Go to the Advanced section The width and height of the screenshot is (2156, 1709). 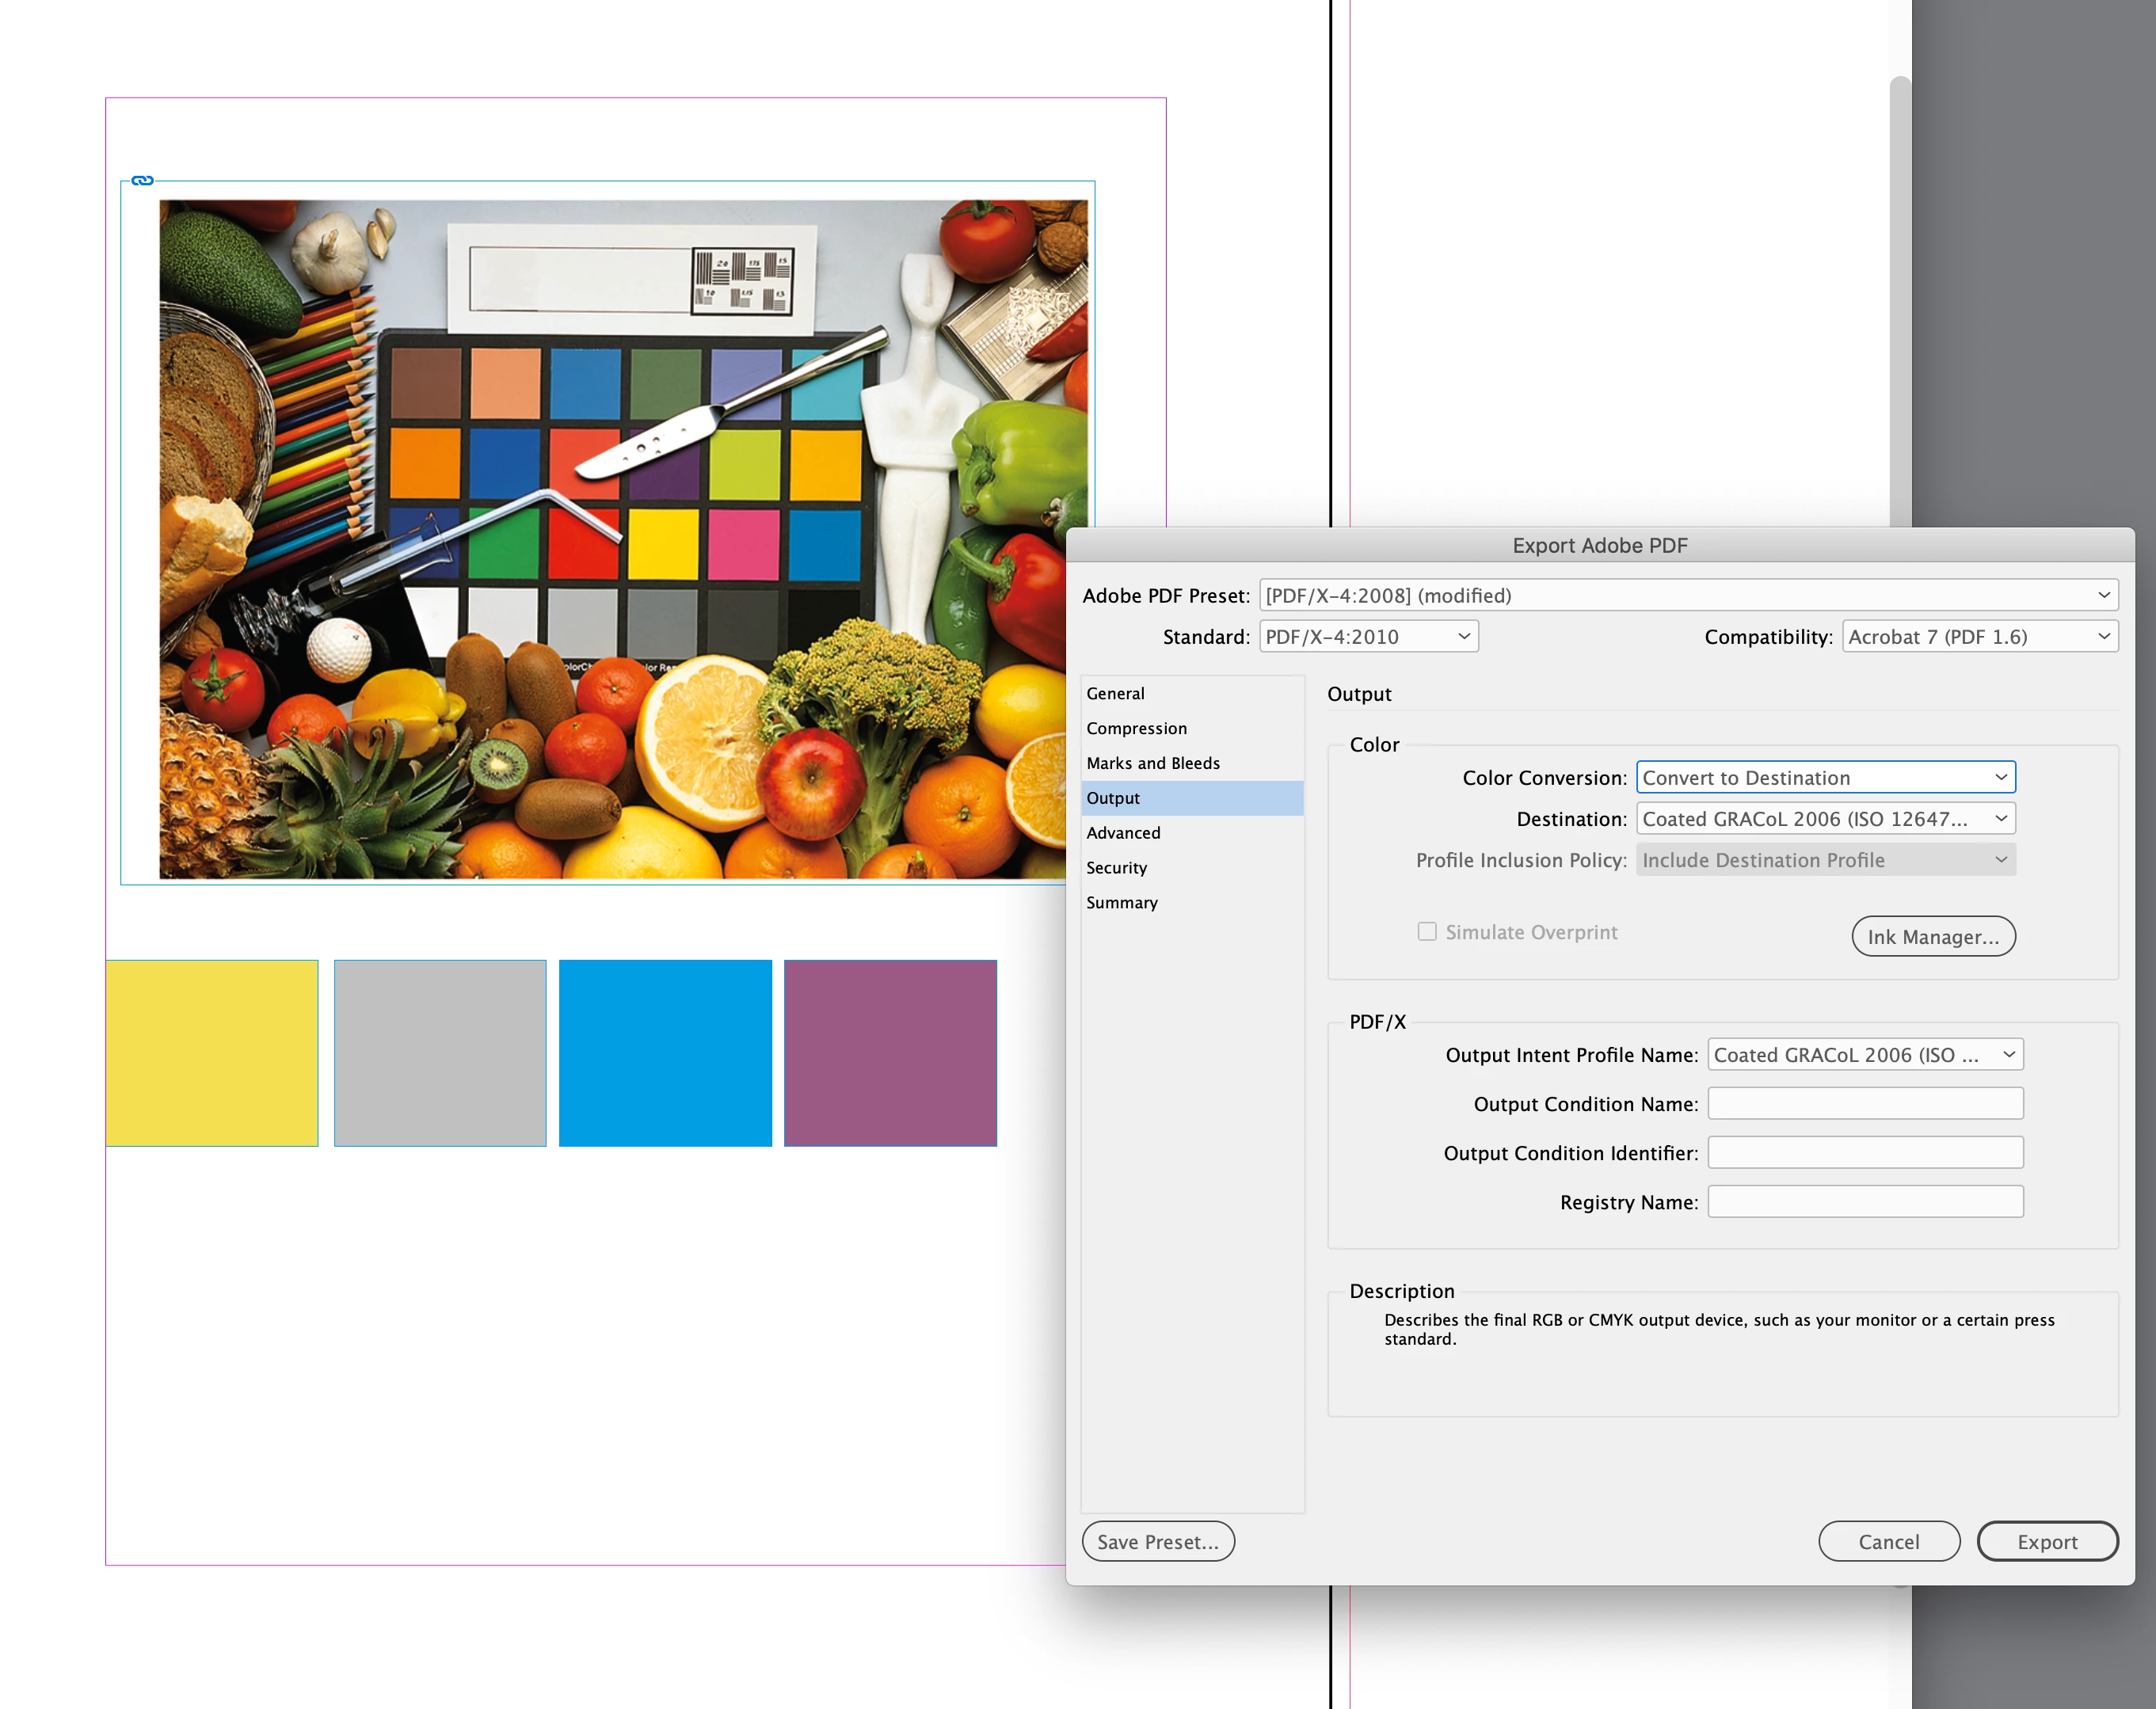tap(1123, 833)
